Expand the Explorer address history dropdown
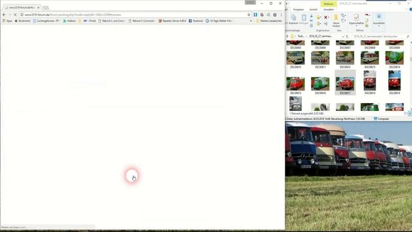412x232 pixels. click(342, 36)
